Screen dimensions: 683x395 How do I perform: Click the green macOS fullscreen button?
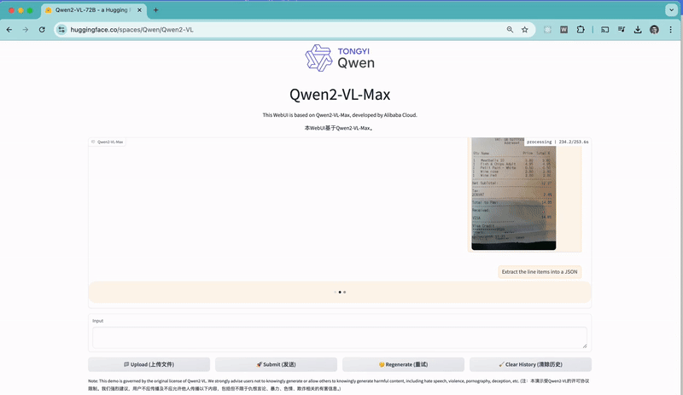point(30,10)
